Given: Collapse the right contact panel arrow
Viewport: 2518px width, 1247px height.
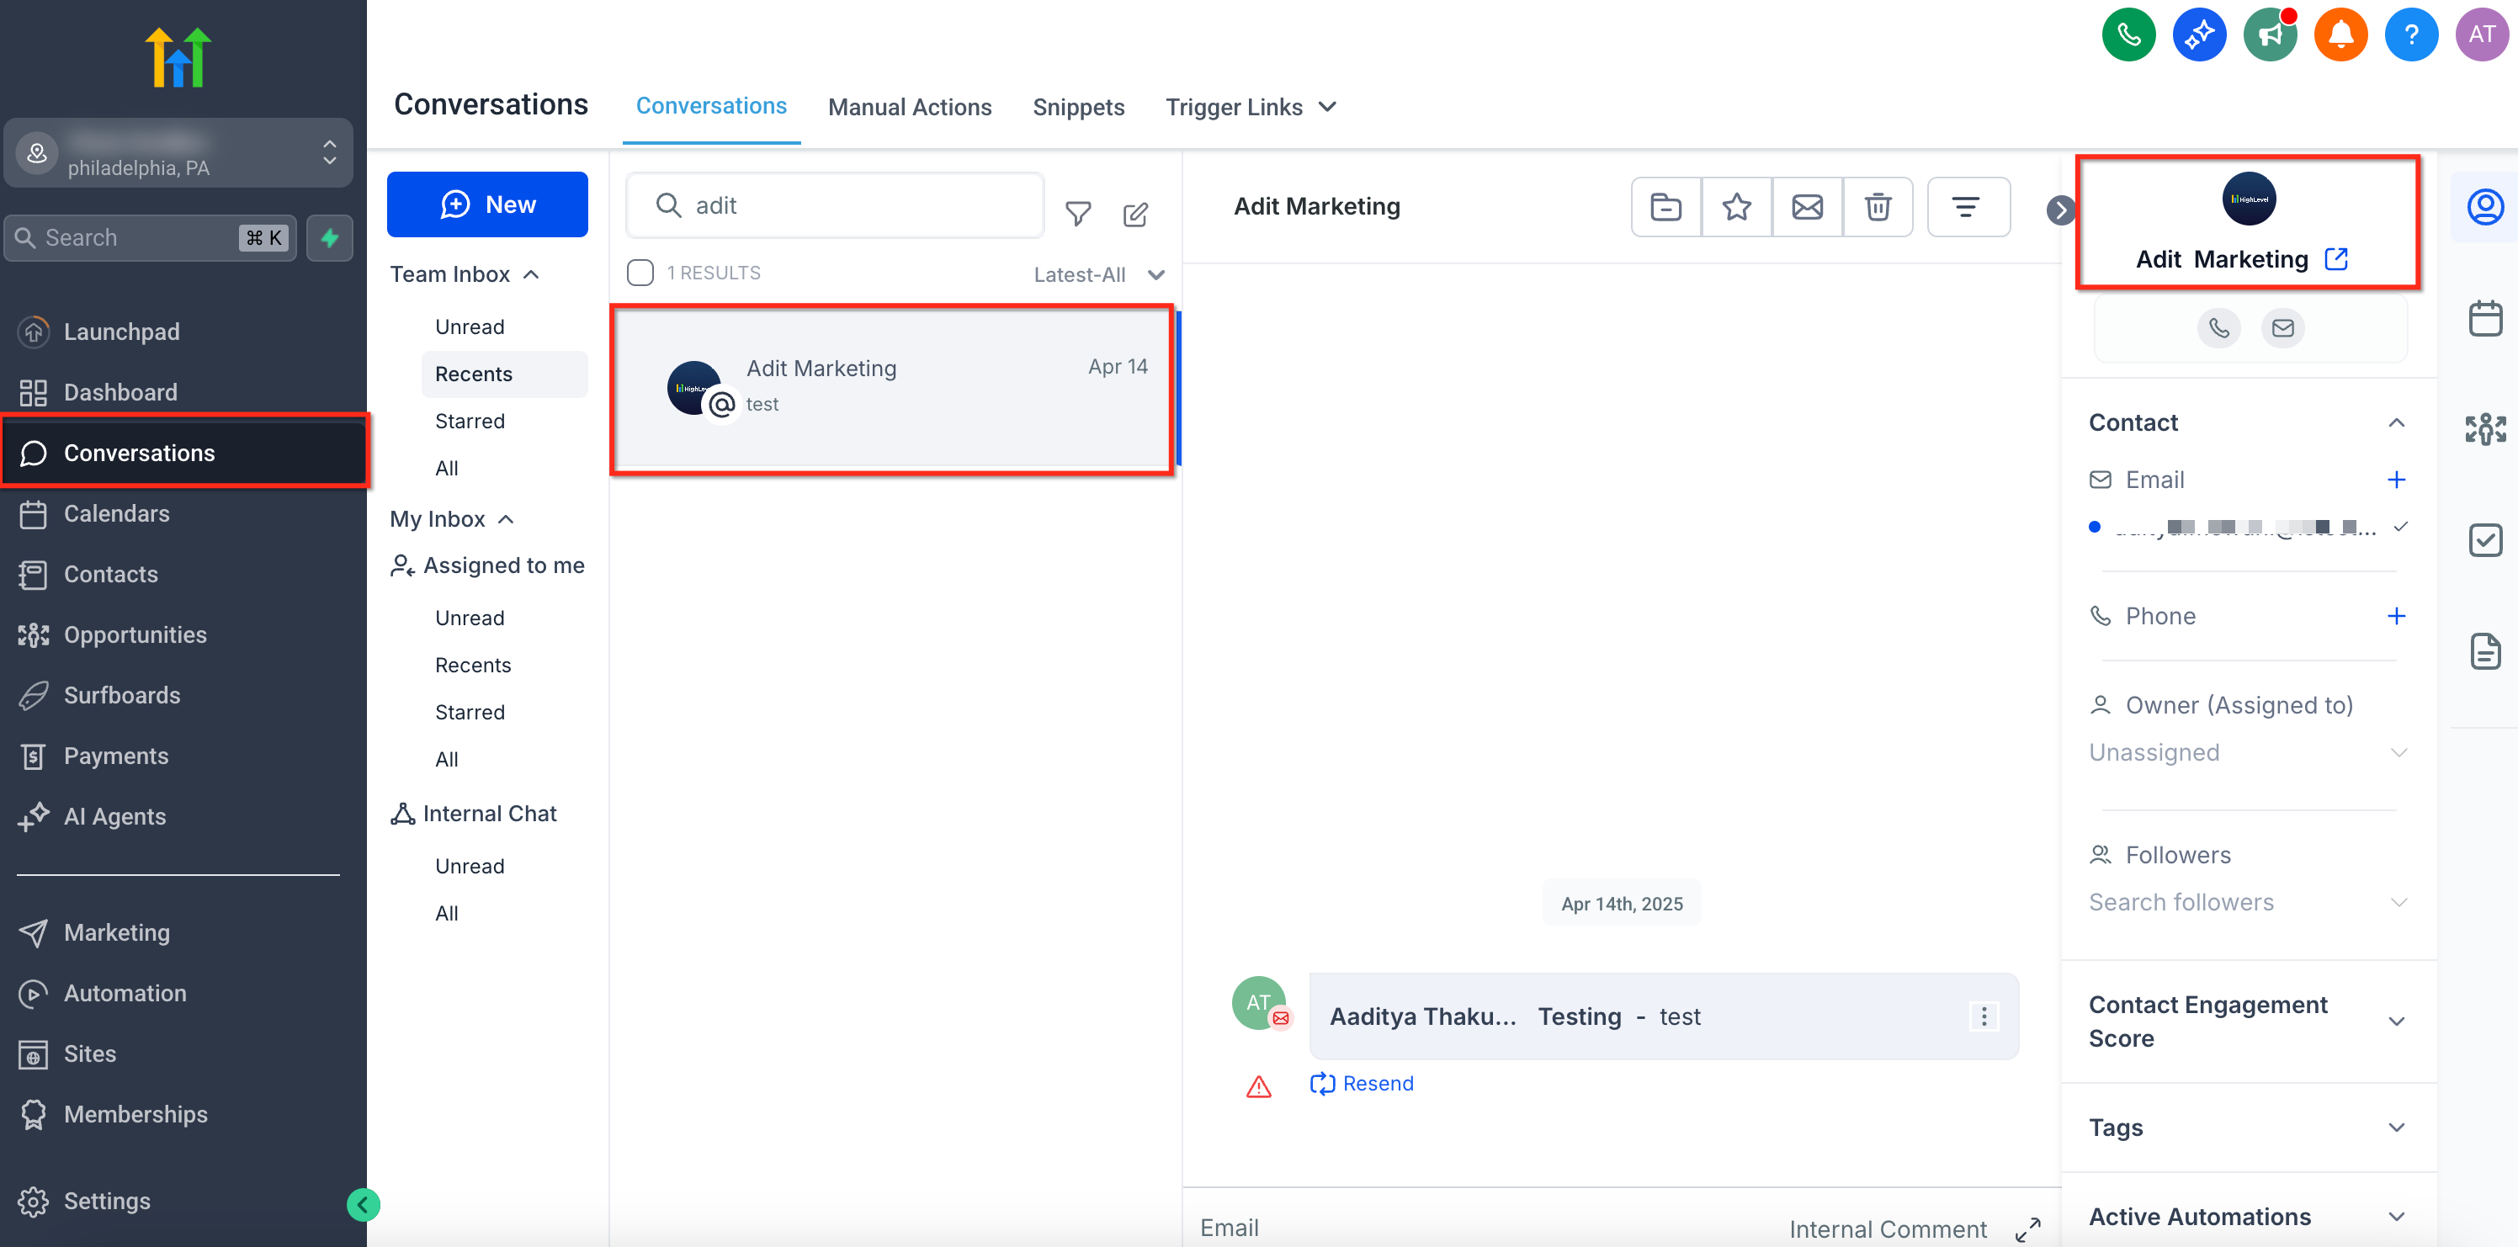Looking at the screenshot, I should [x=2059, y=210].
